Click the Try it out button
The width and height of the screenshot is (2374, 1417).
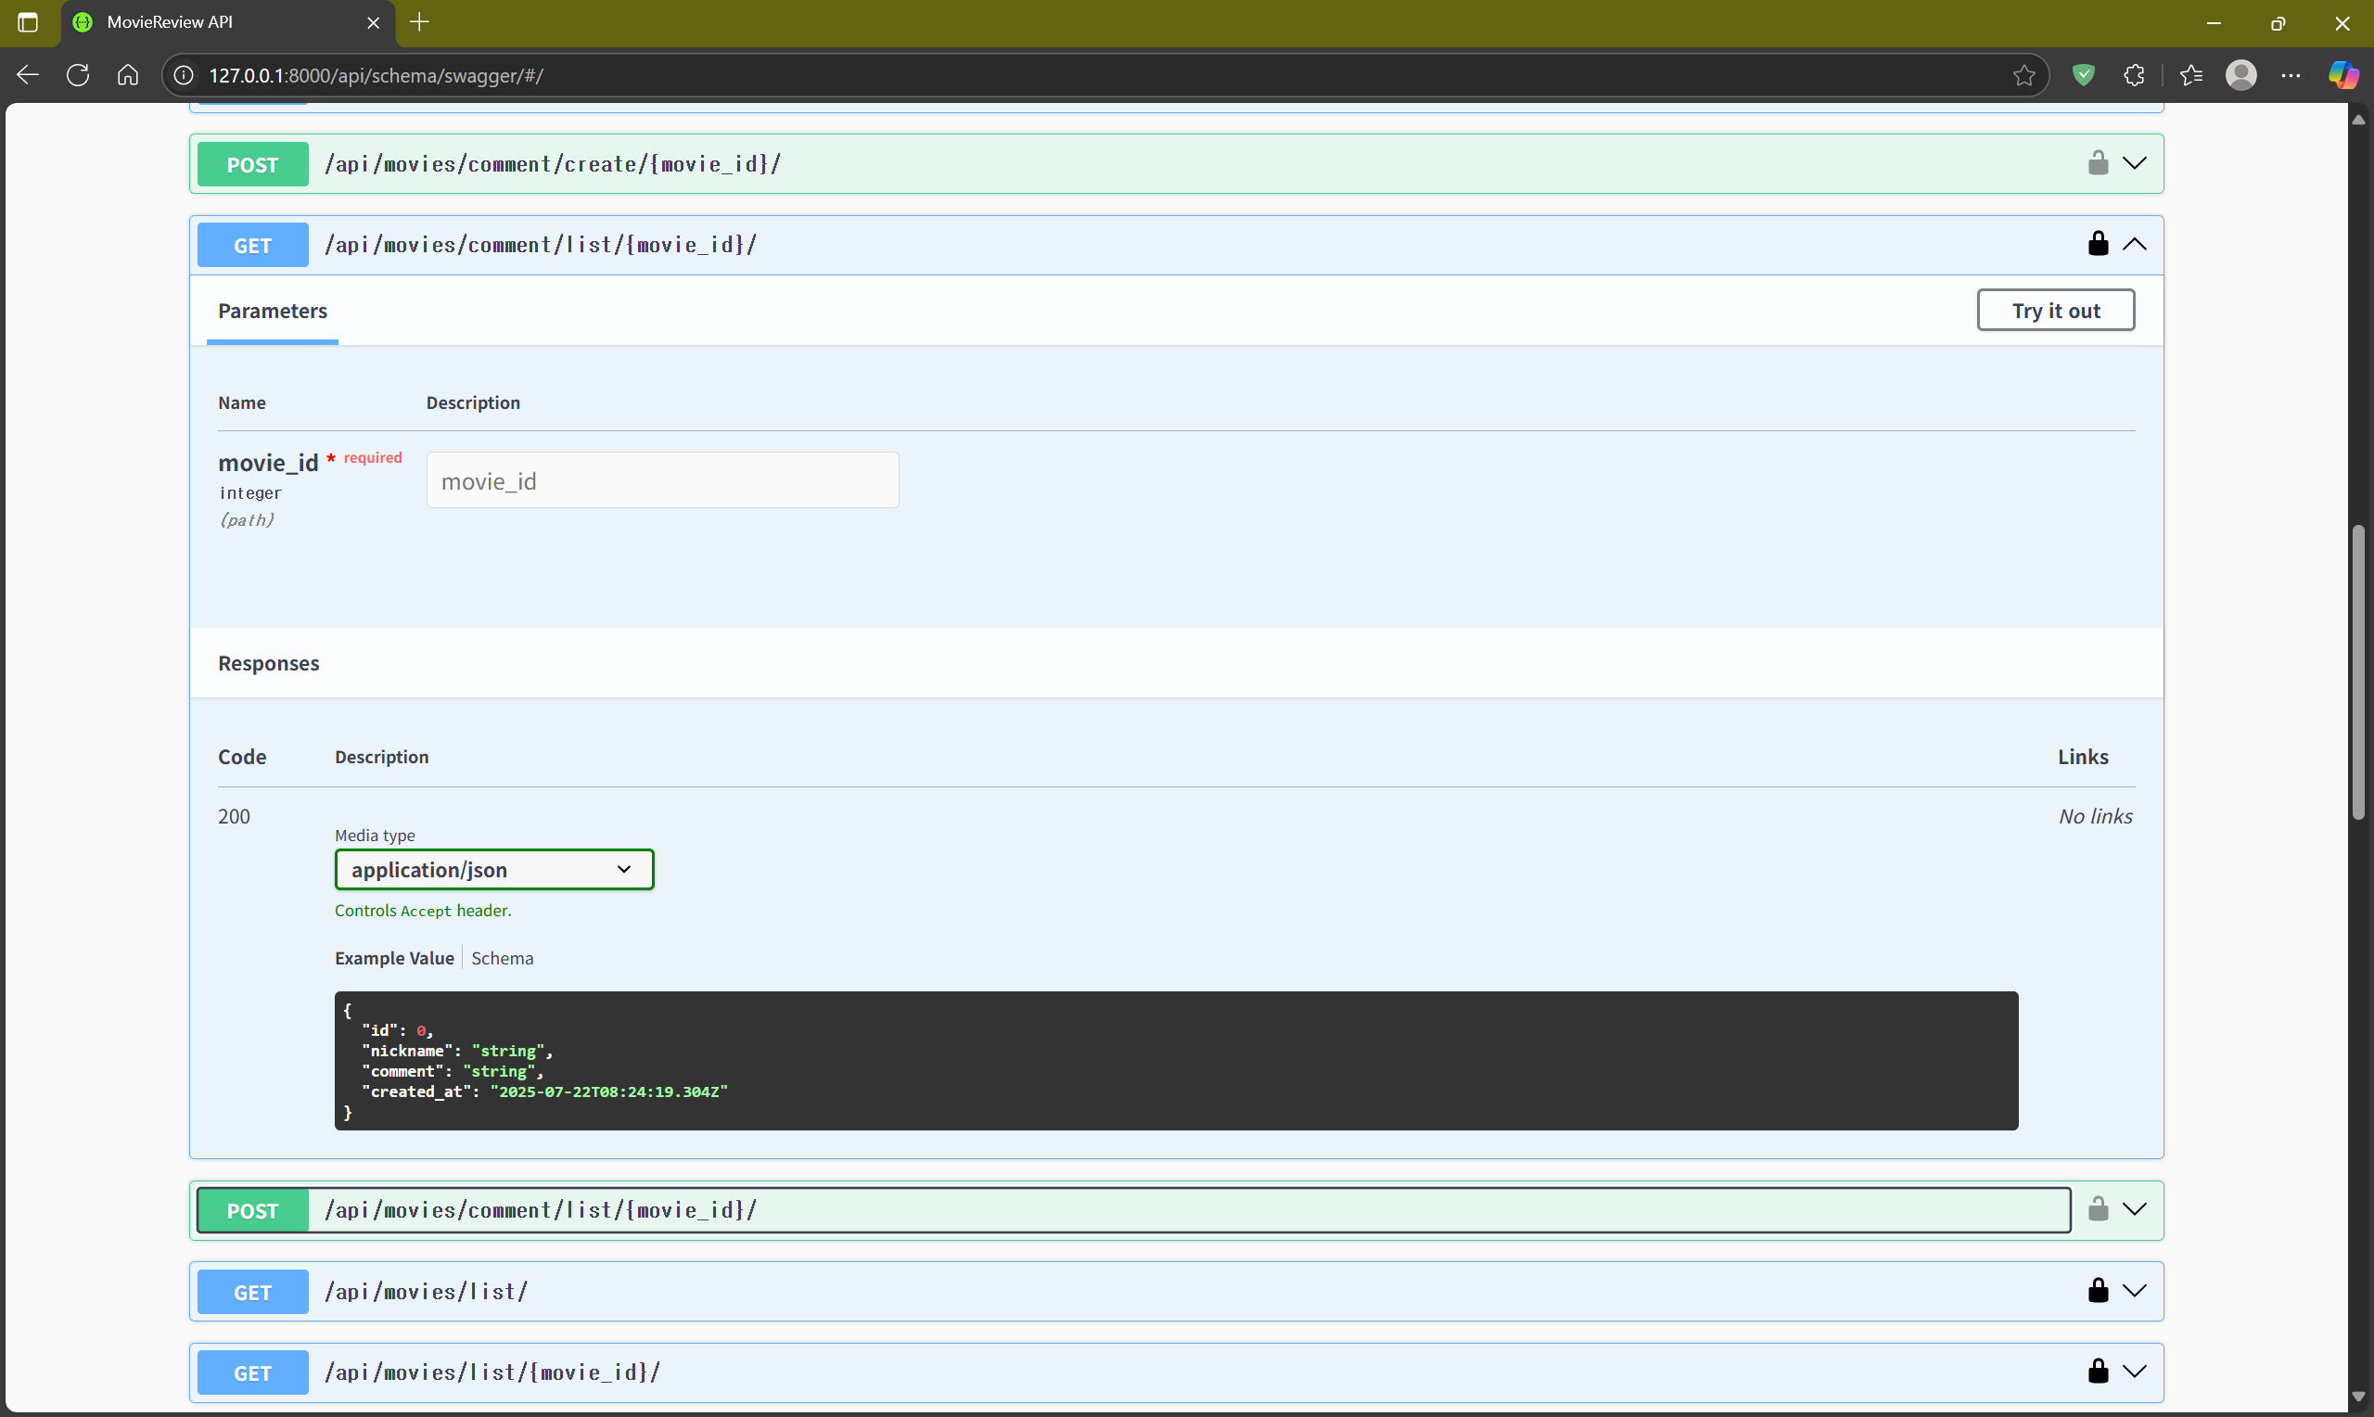[2055, 311]
